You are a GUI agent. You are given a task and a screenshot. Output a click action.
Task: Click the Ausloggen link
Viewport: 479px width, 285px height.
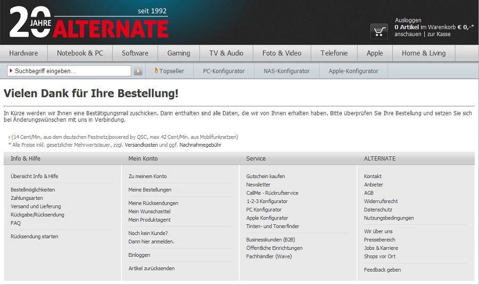tap(408, 20)
